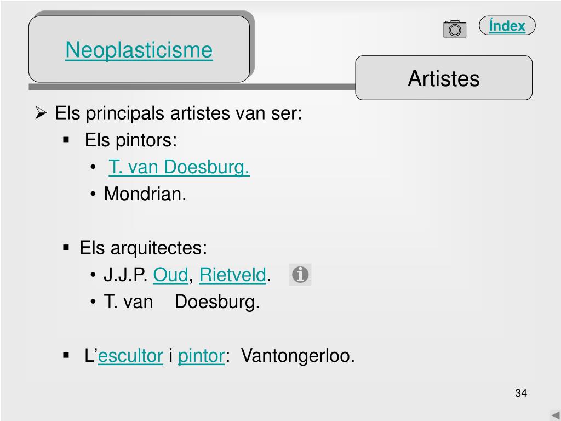Follow the Neoplasticisme title link
The height and width of the screenshot is (421, 561).
point(139,49)
